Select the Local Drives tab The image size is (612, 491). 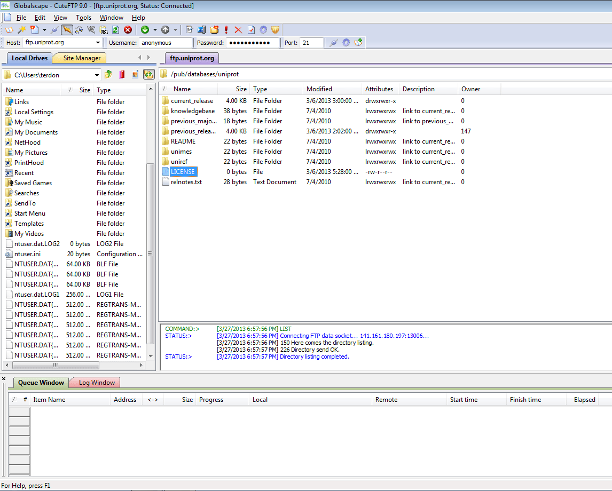point(30,58)
